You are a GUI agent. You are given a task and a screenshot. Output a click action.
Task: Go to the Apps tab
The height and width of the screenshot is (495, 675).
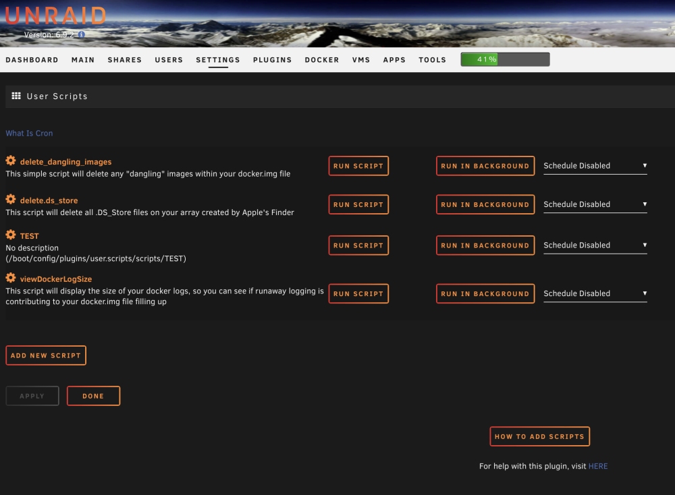click(x=394, y=60)
